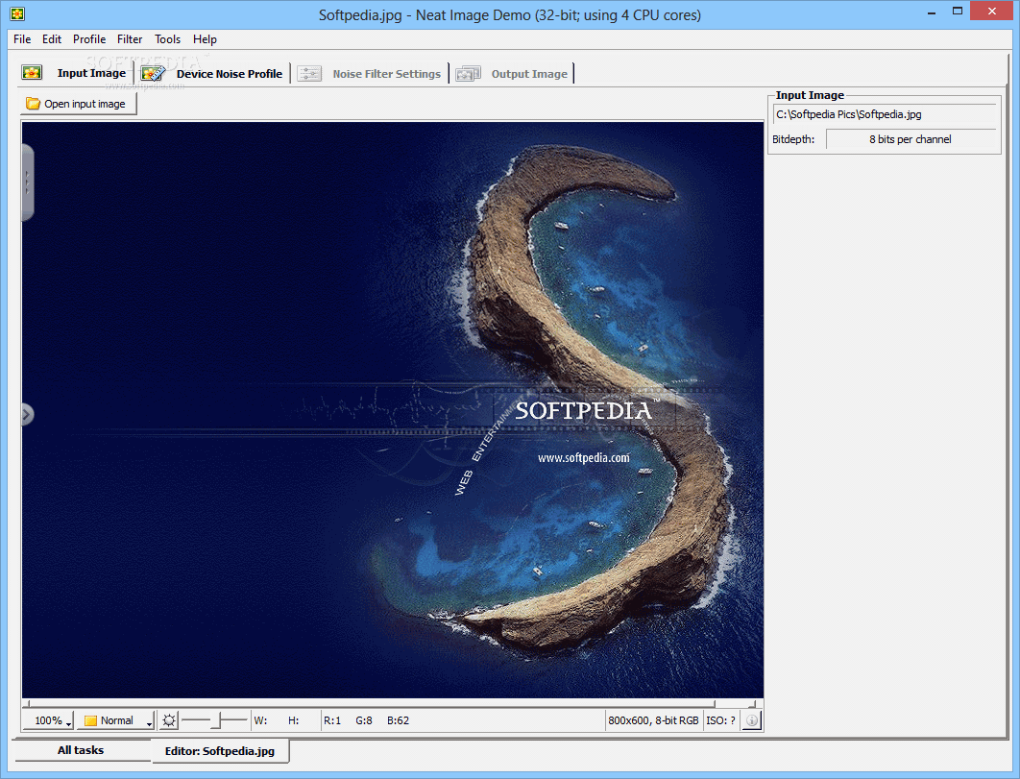The height and width of the screenshot is (779, 1020).
Task: Expand side panel with the arrow handle
Action: point(27,415)
